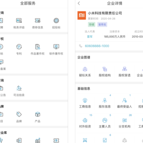The height and width of the screenshot is (143, 143).
Task: Tap the count badge 15 above 对外投资
Action: coord(91,115)
